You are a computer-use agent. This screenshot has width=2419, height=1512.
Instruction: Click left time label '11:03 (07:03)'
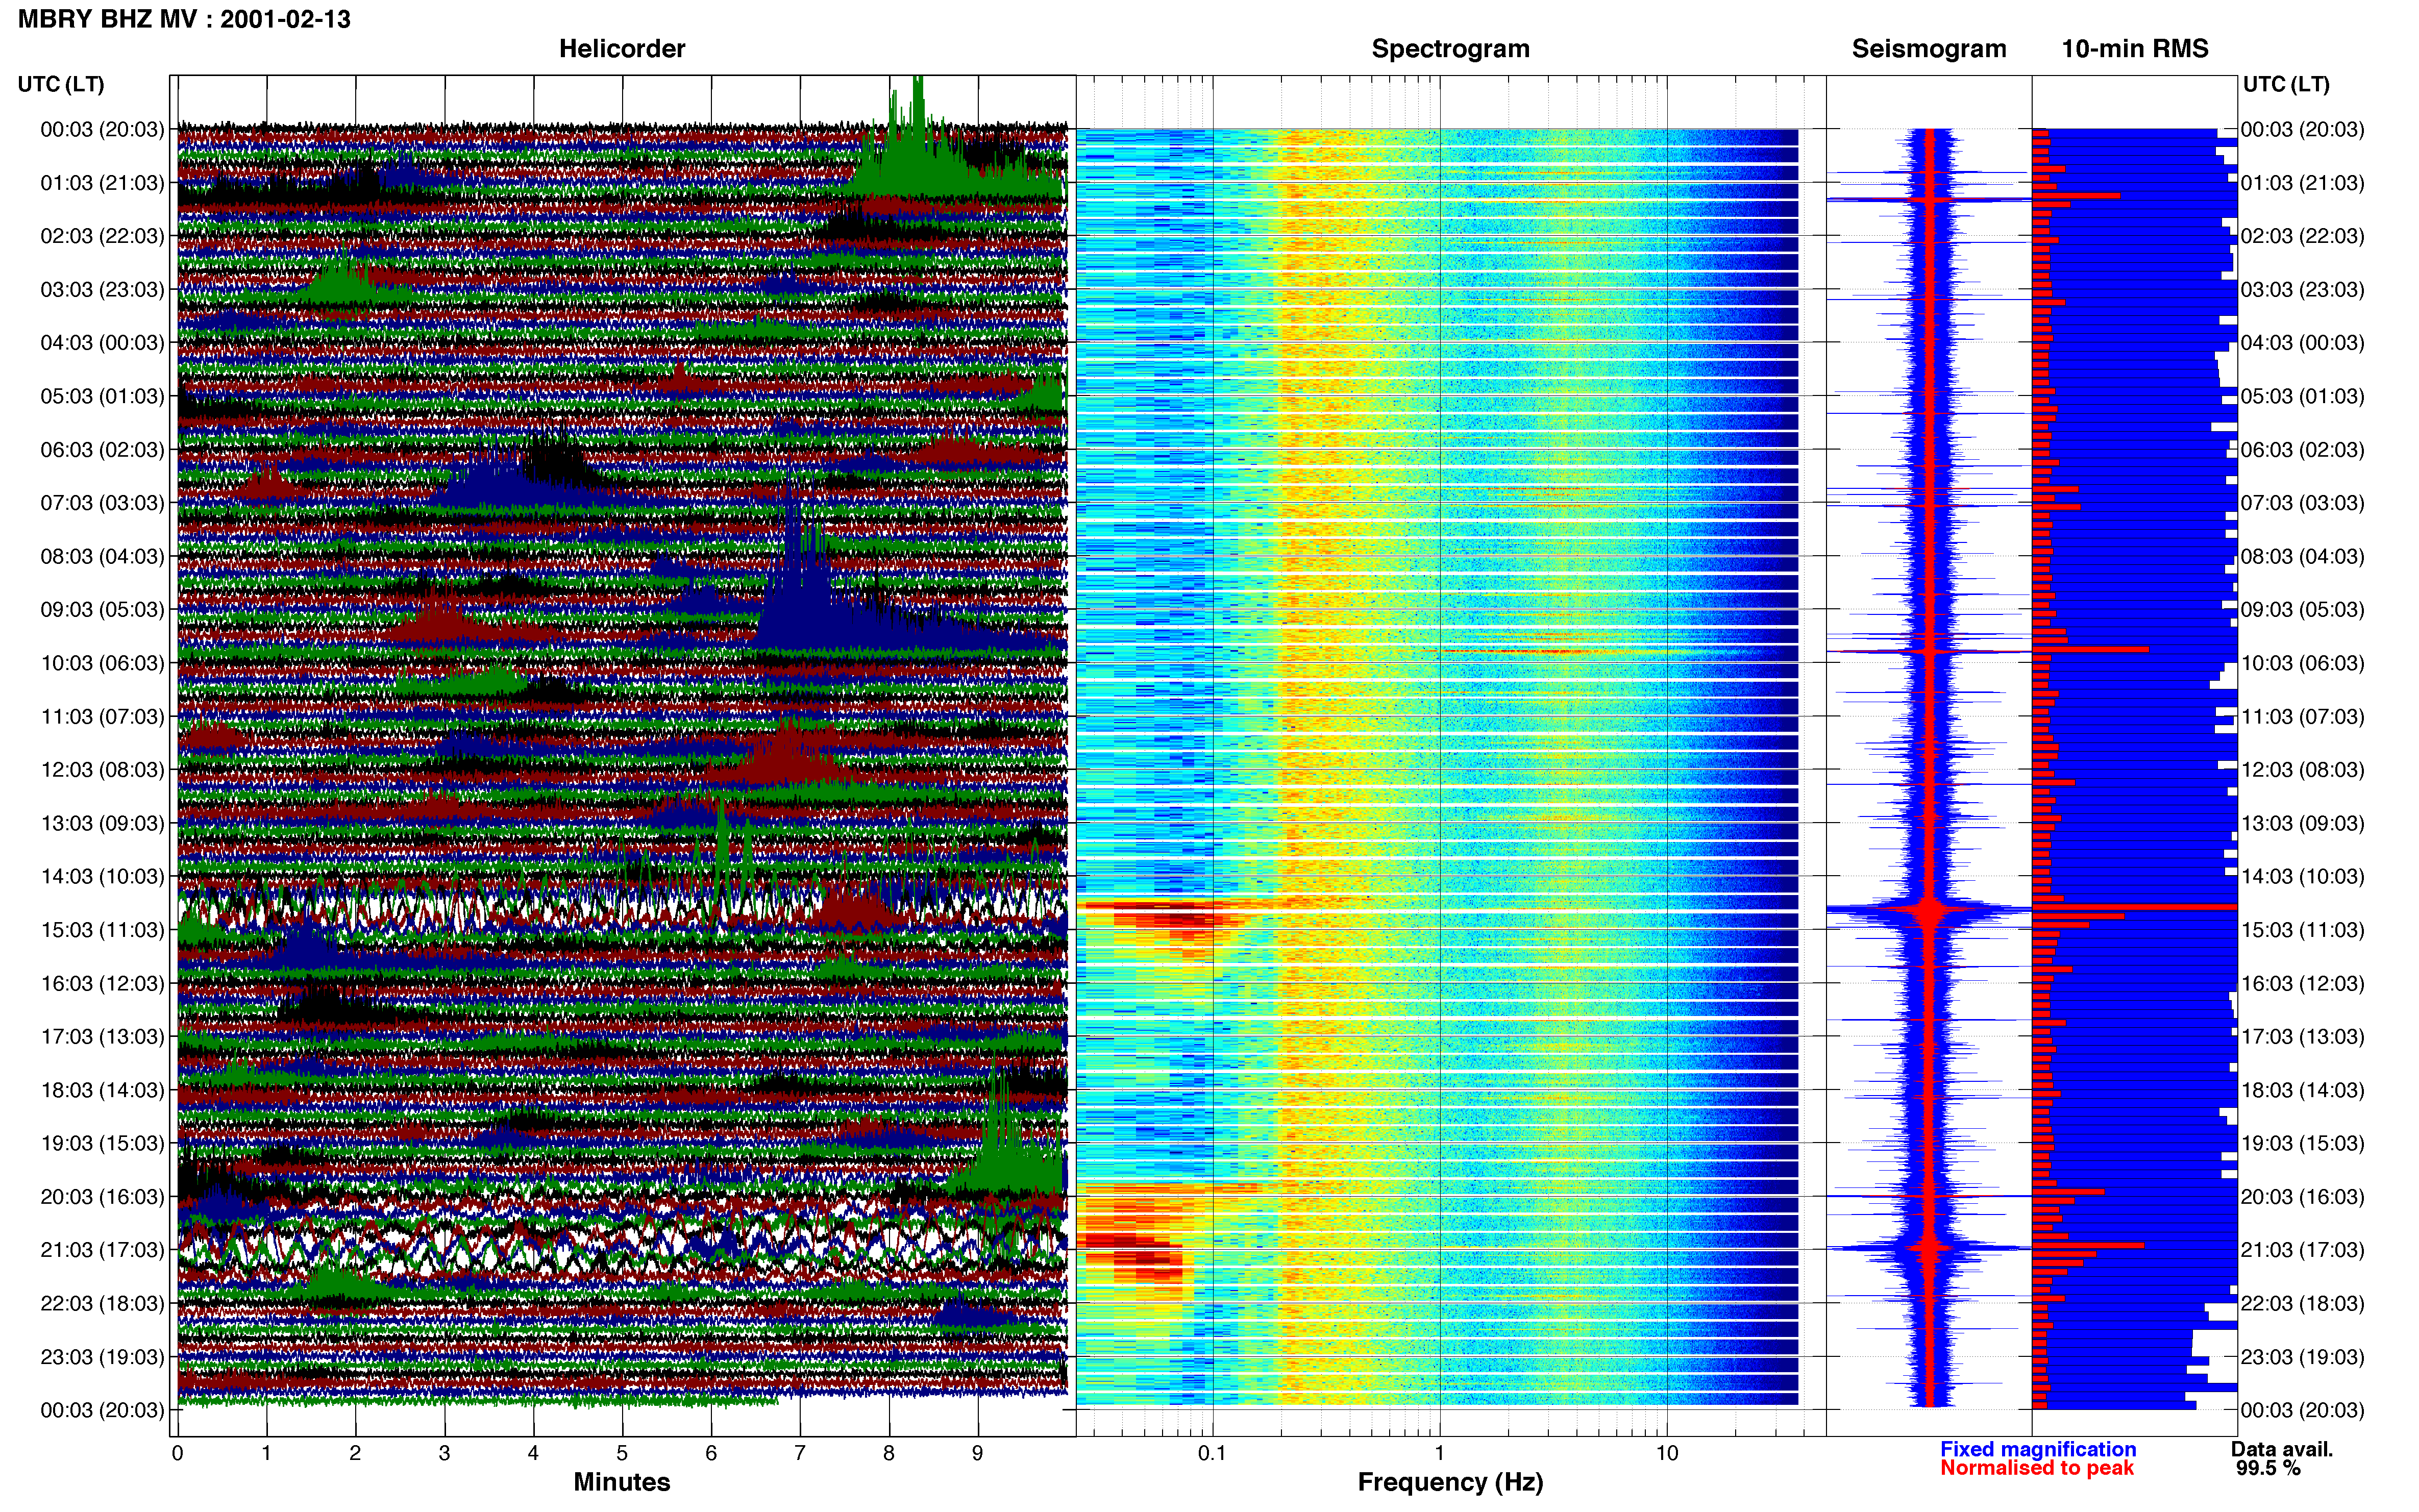(x=102, y=716)
